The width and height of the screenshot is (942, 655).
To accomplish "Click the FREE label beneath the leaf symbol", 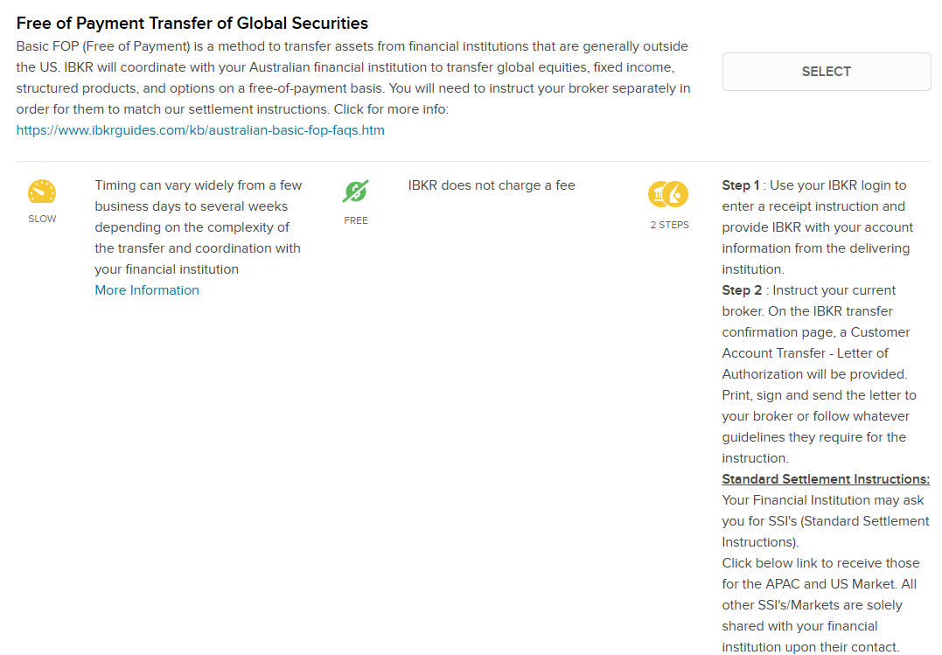I will click(x=355, y=219).
